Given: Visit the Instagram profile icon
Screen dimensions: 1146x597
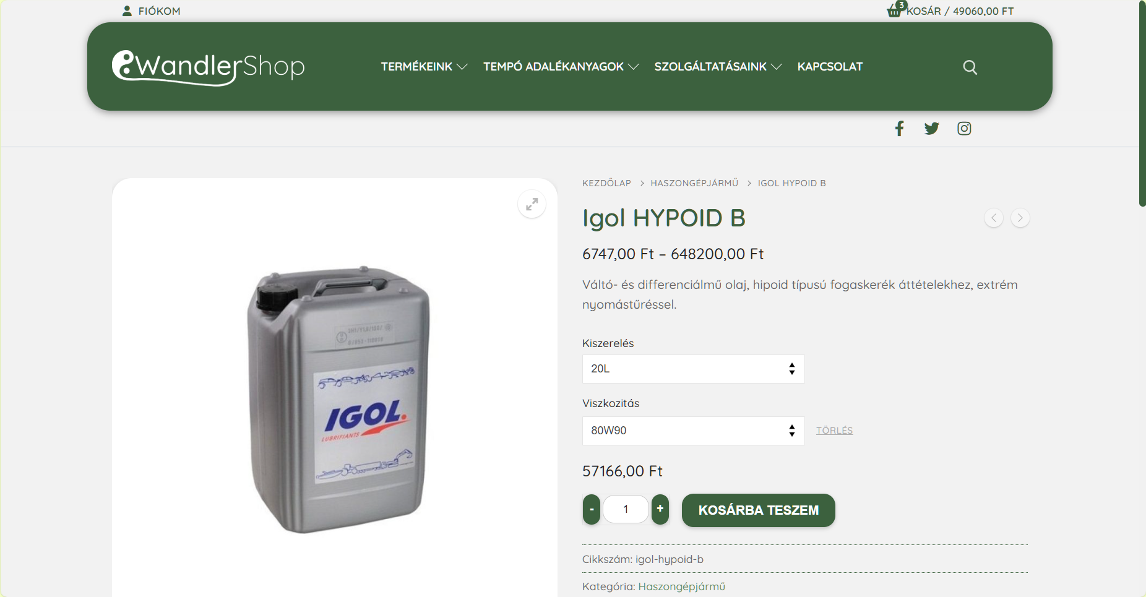Looking at the screenshot, I should (x=964, y=128).
